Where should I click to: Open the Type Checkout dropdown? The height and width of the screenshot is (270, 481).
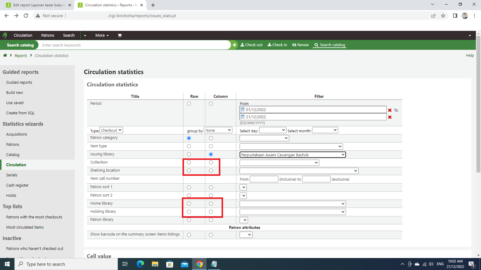tap(111, 130)
